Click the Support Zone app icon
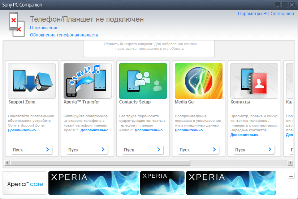Screen dimensions: 298x199 tap(32, 81)
